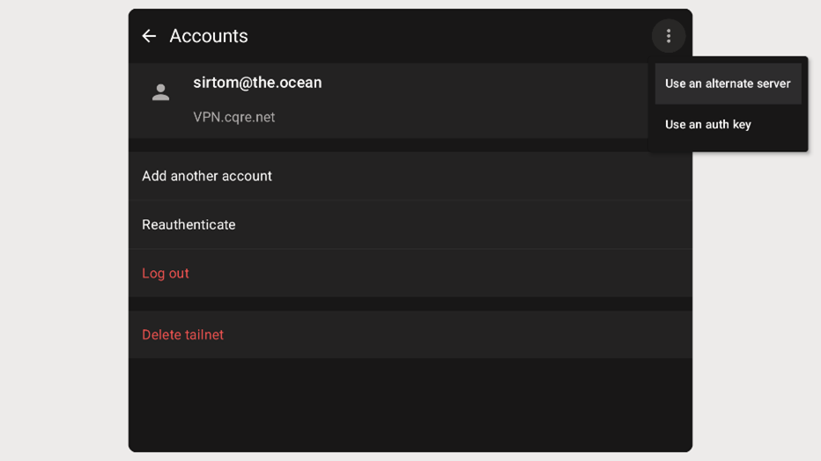Pick the highlighted alternate server entry

click(x=728, y=84)
